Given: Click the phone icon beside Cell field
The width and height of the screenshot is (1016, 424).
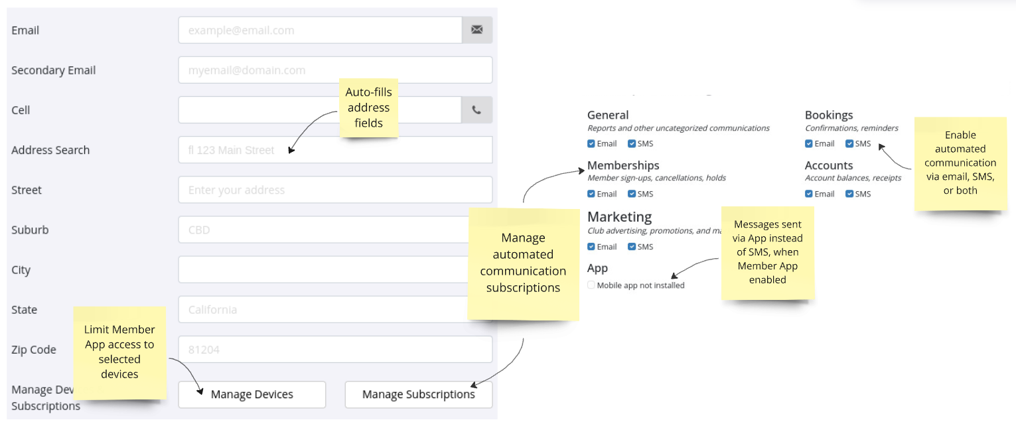Looking at the screenshot, I should (477, 110).
